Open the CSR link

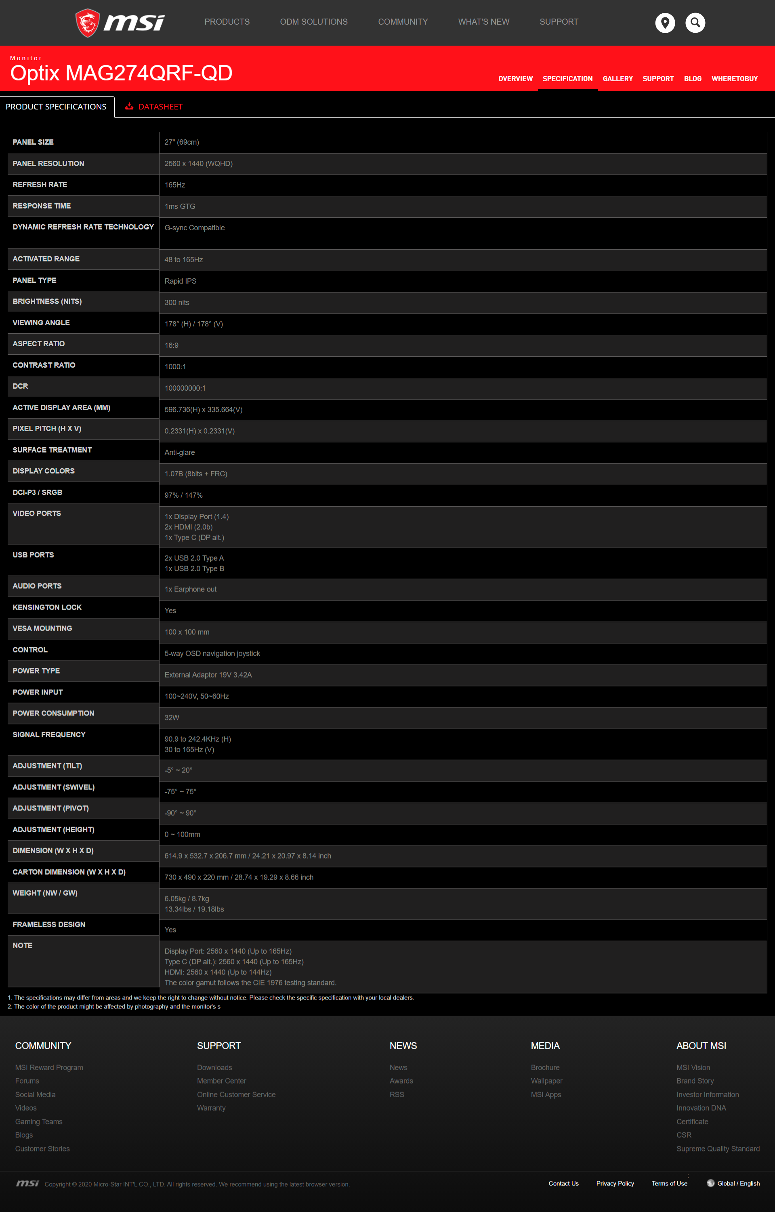tap(684, 1135)
